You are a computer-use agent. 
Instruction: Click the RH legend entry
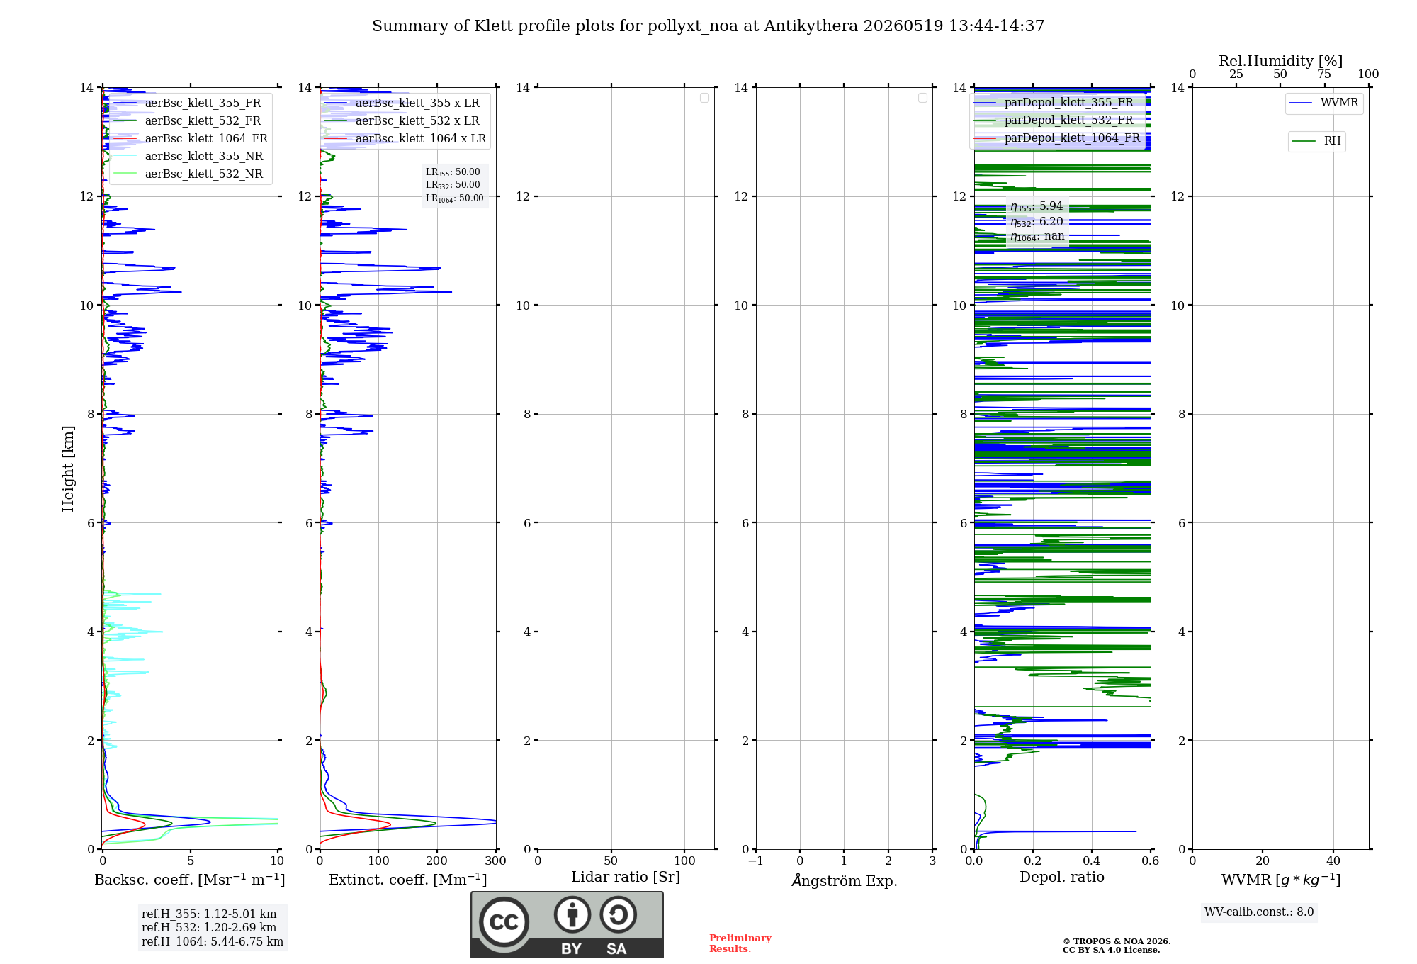tap(1316, 141)
